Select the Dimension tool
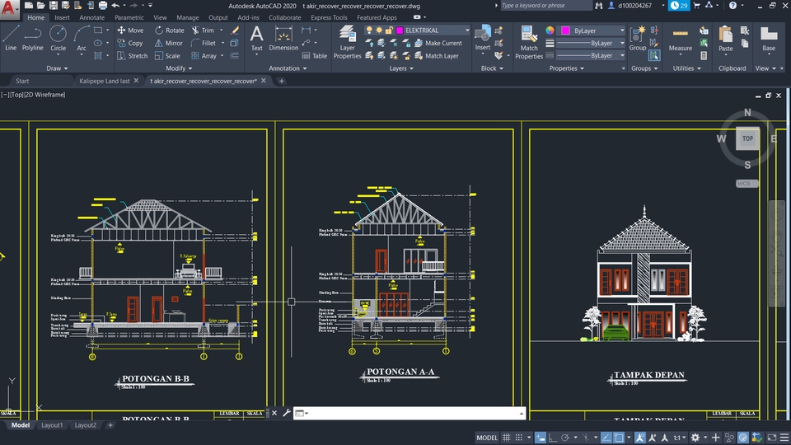The height and width of the screenshot is (445, 791). pos(283,39)
